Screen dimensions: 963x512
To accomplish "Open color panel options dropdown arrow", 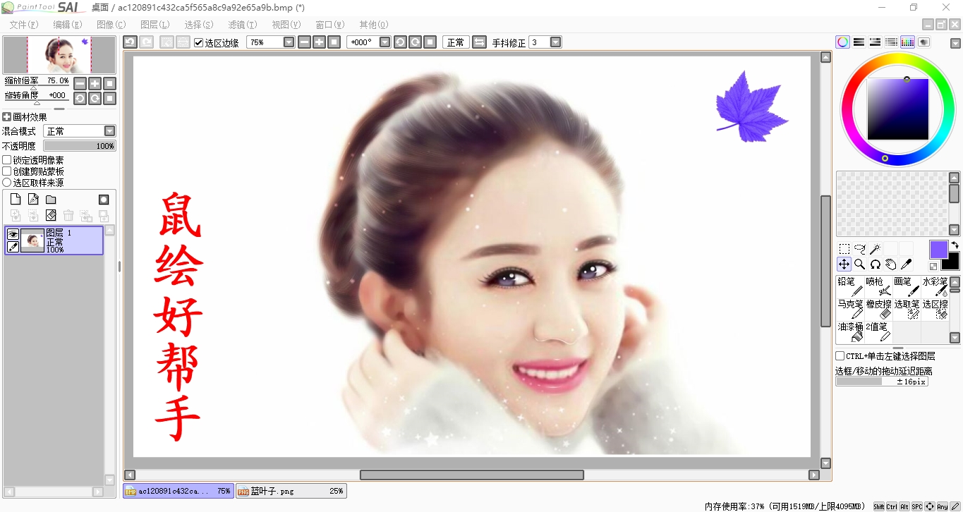I will (955, 43).
